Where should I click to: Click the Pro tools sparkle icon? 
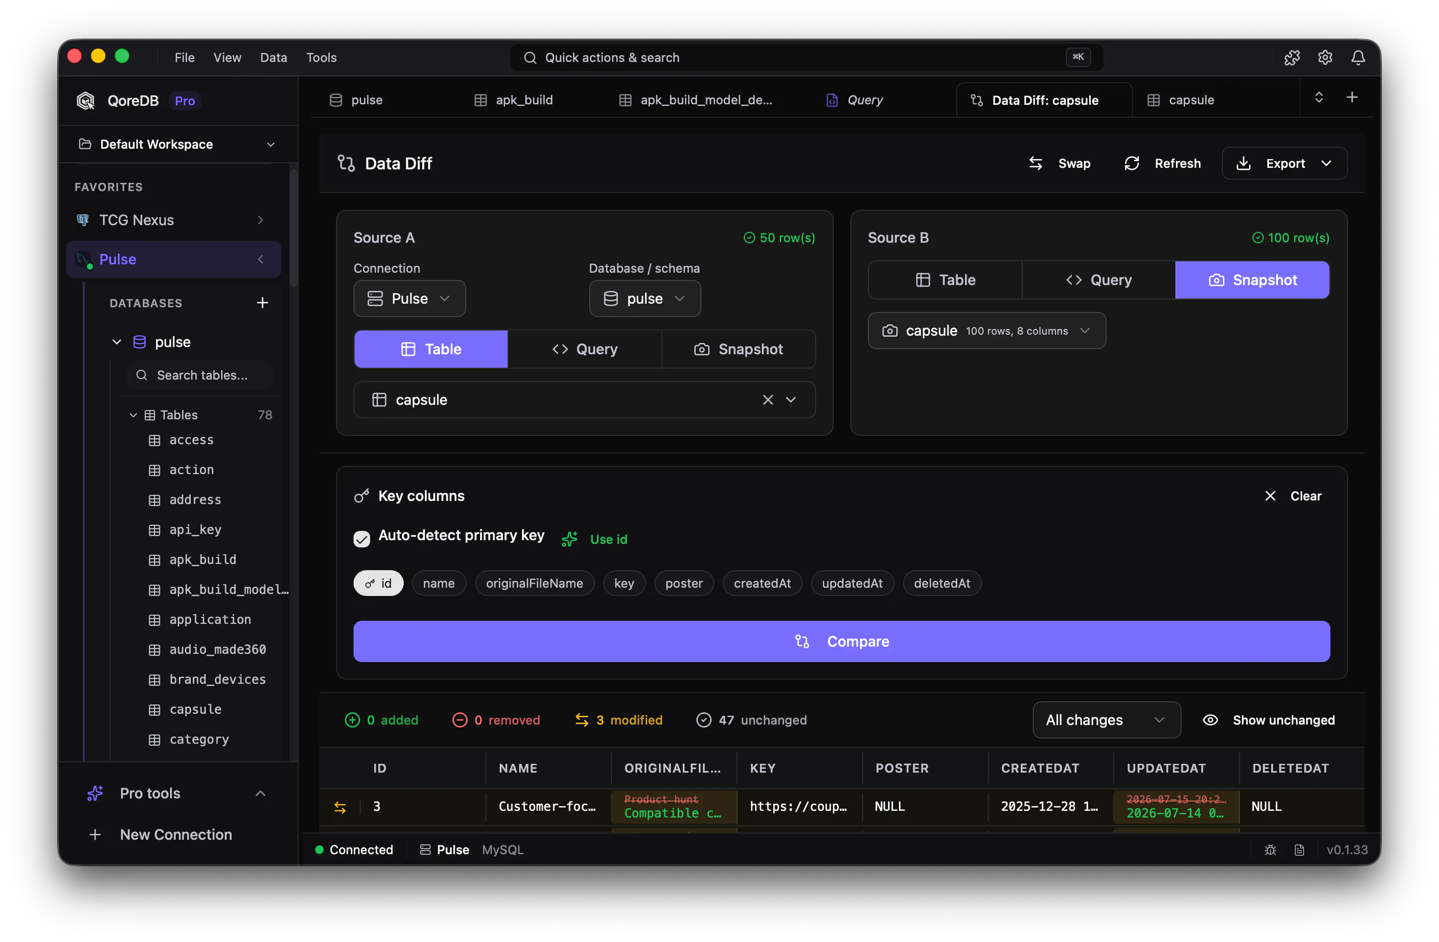pos(95,793)
